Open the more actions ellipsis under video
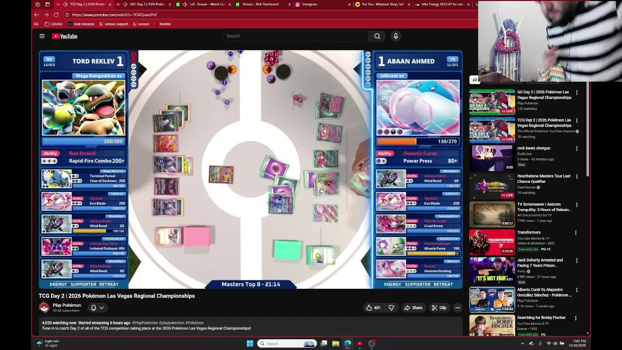Screen dimensions: 622x350 tap(457, 308)
